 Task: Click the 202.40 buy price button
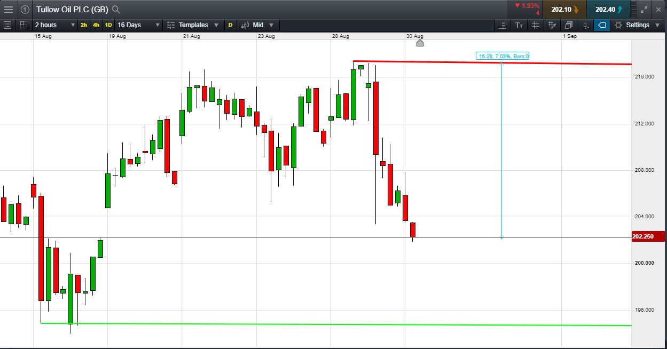click(608, 9)
